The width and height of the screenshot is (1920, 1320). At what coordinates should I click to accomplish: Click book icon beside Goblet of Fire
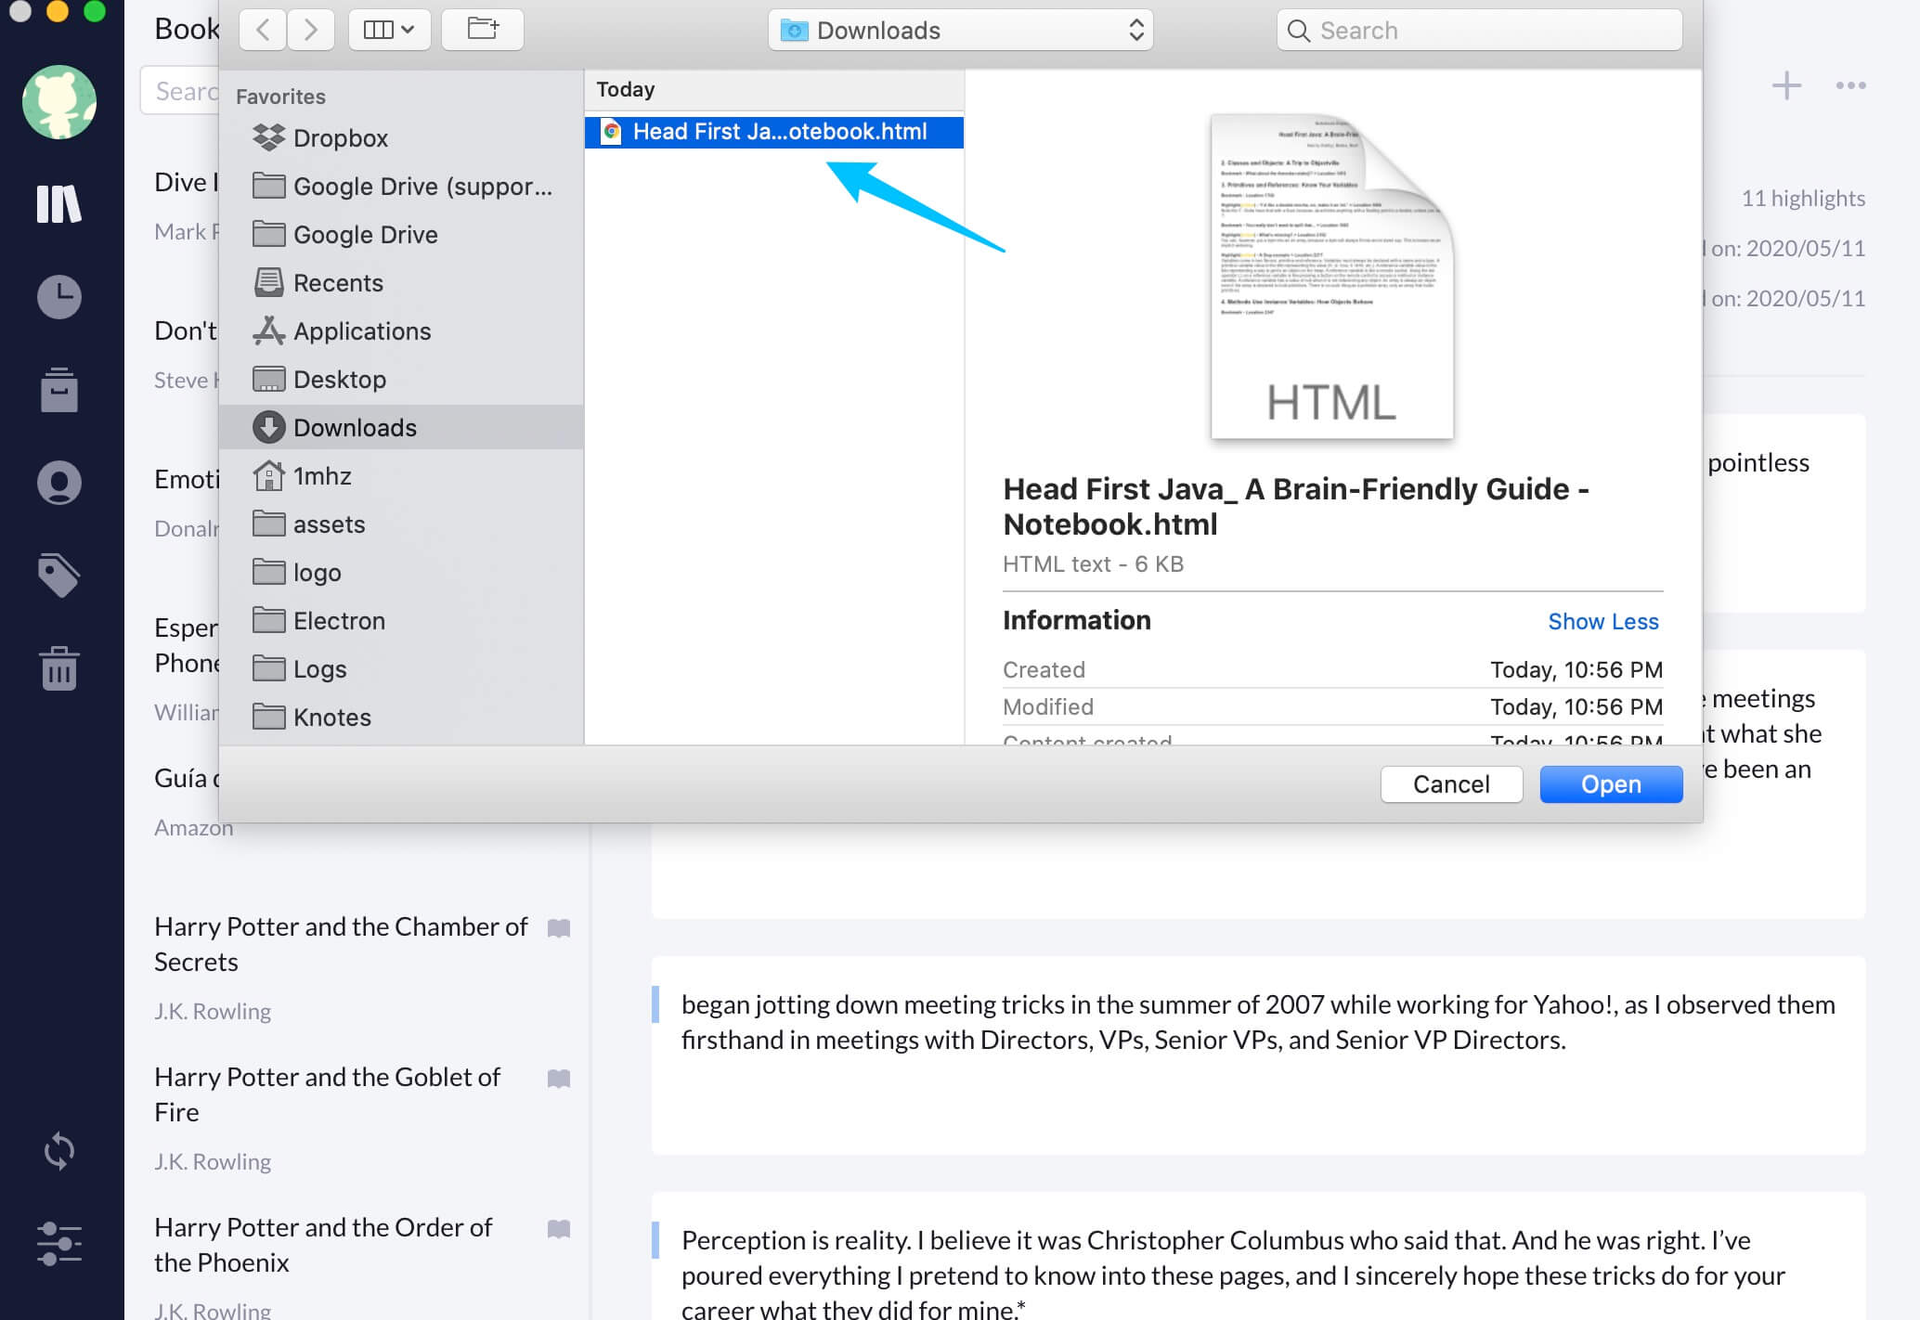(559, 1078)
